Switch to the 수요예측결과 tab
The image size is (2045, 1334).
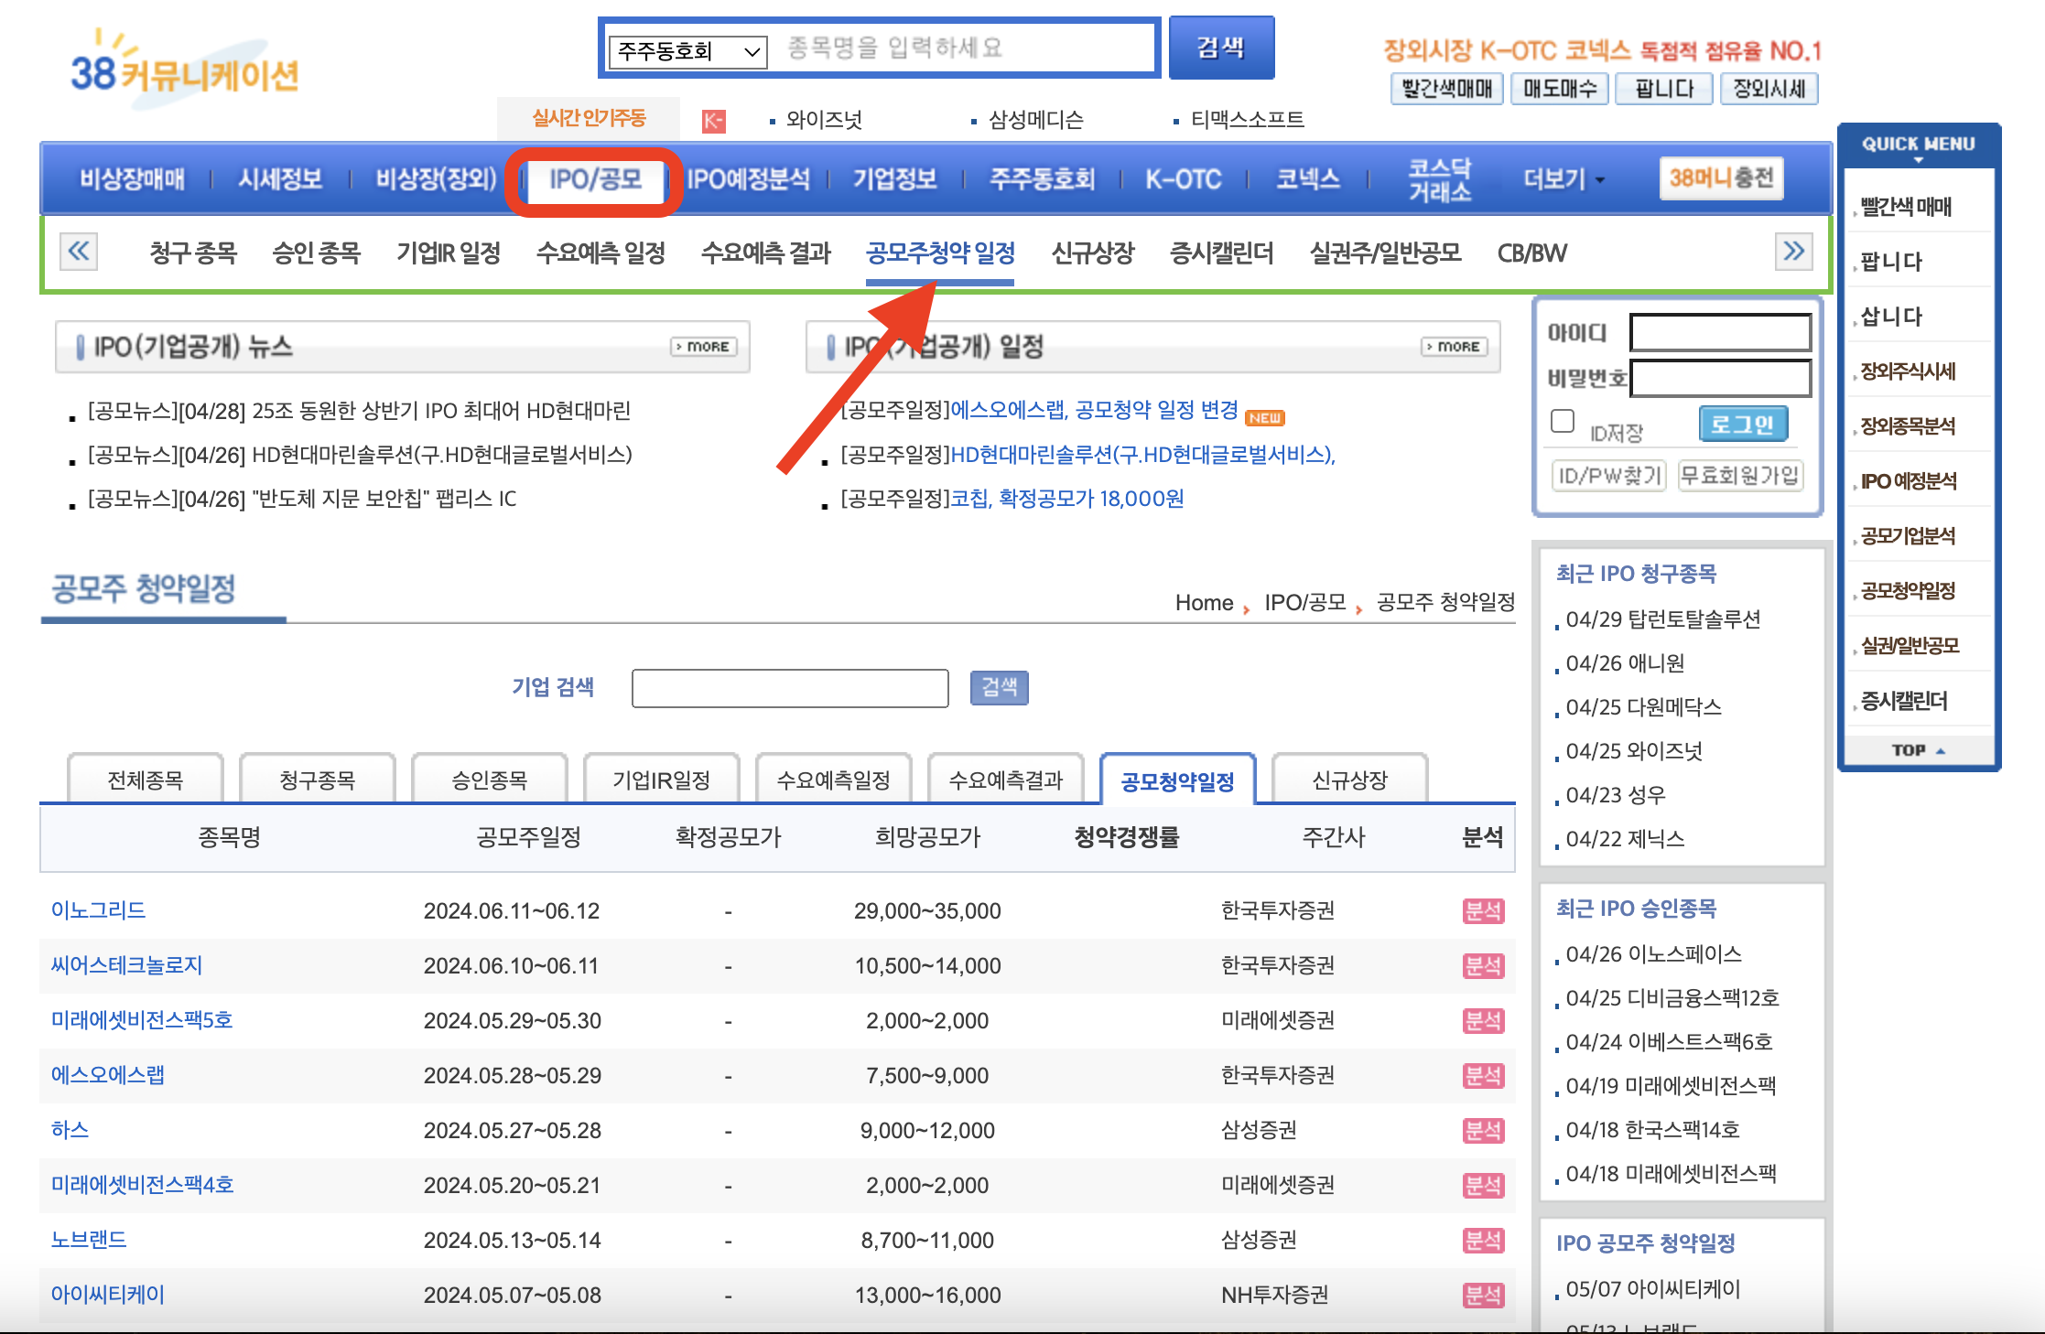tap(1005, 780)
